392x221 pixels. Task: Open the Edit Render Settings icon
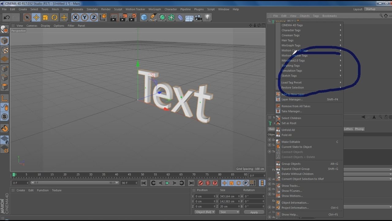pyautogui.click(x=132, y=17)
